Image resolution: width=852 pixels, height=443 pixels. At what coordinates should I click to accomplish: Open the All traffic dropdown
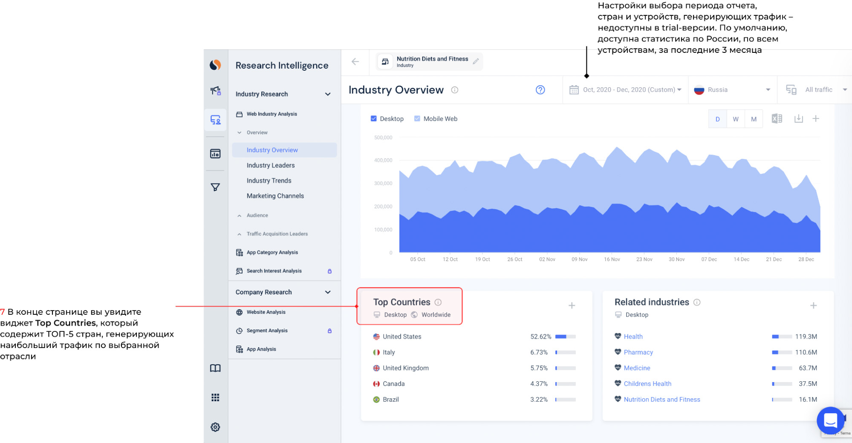tap(815, 90)
